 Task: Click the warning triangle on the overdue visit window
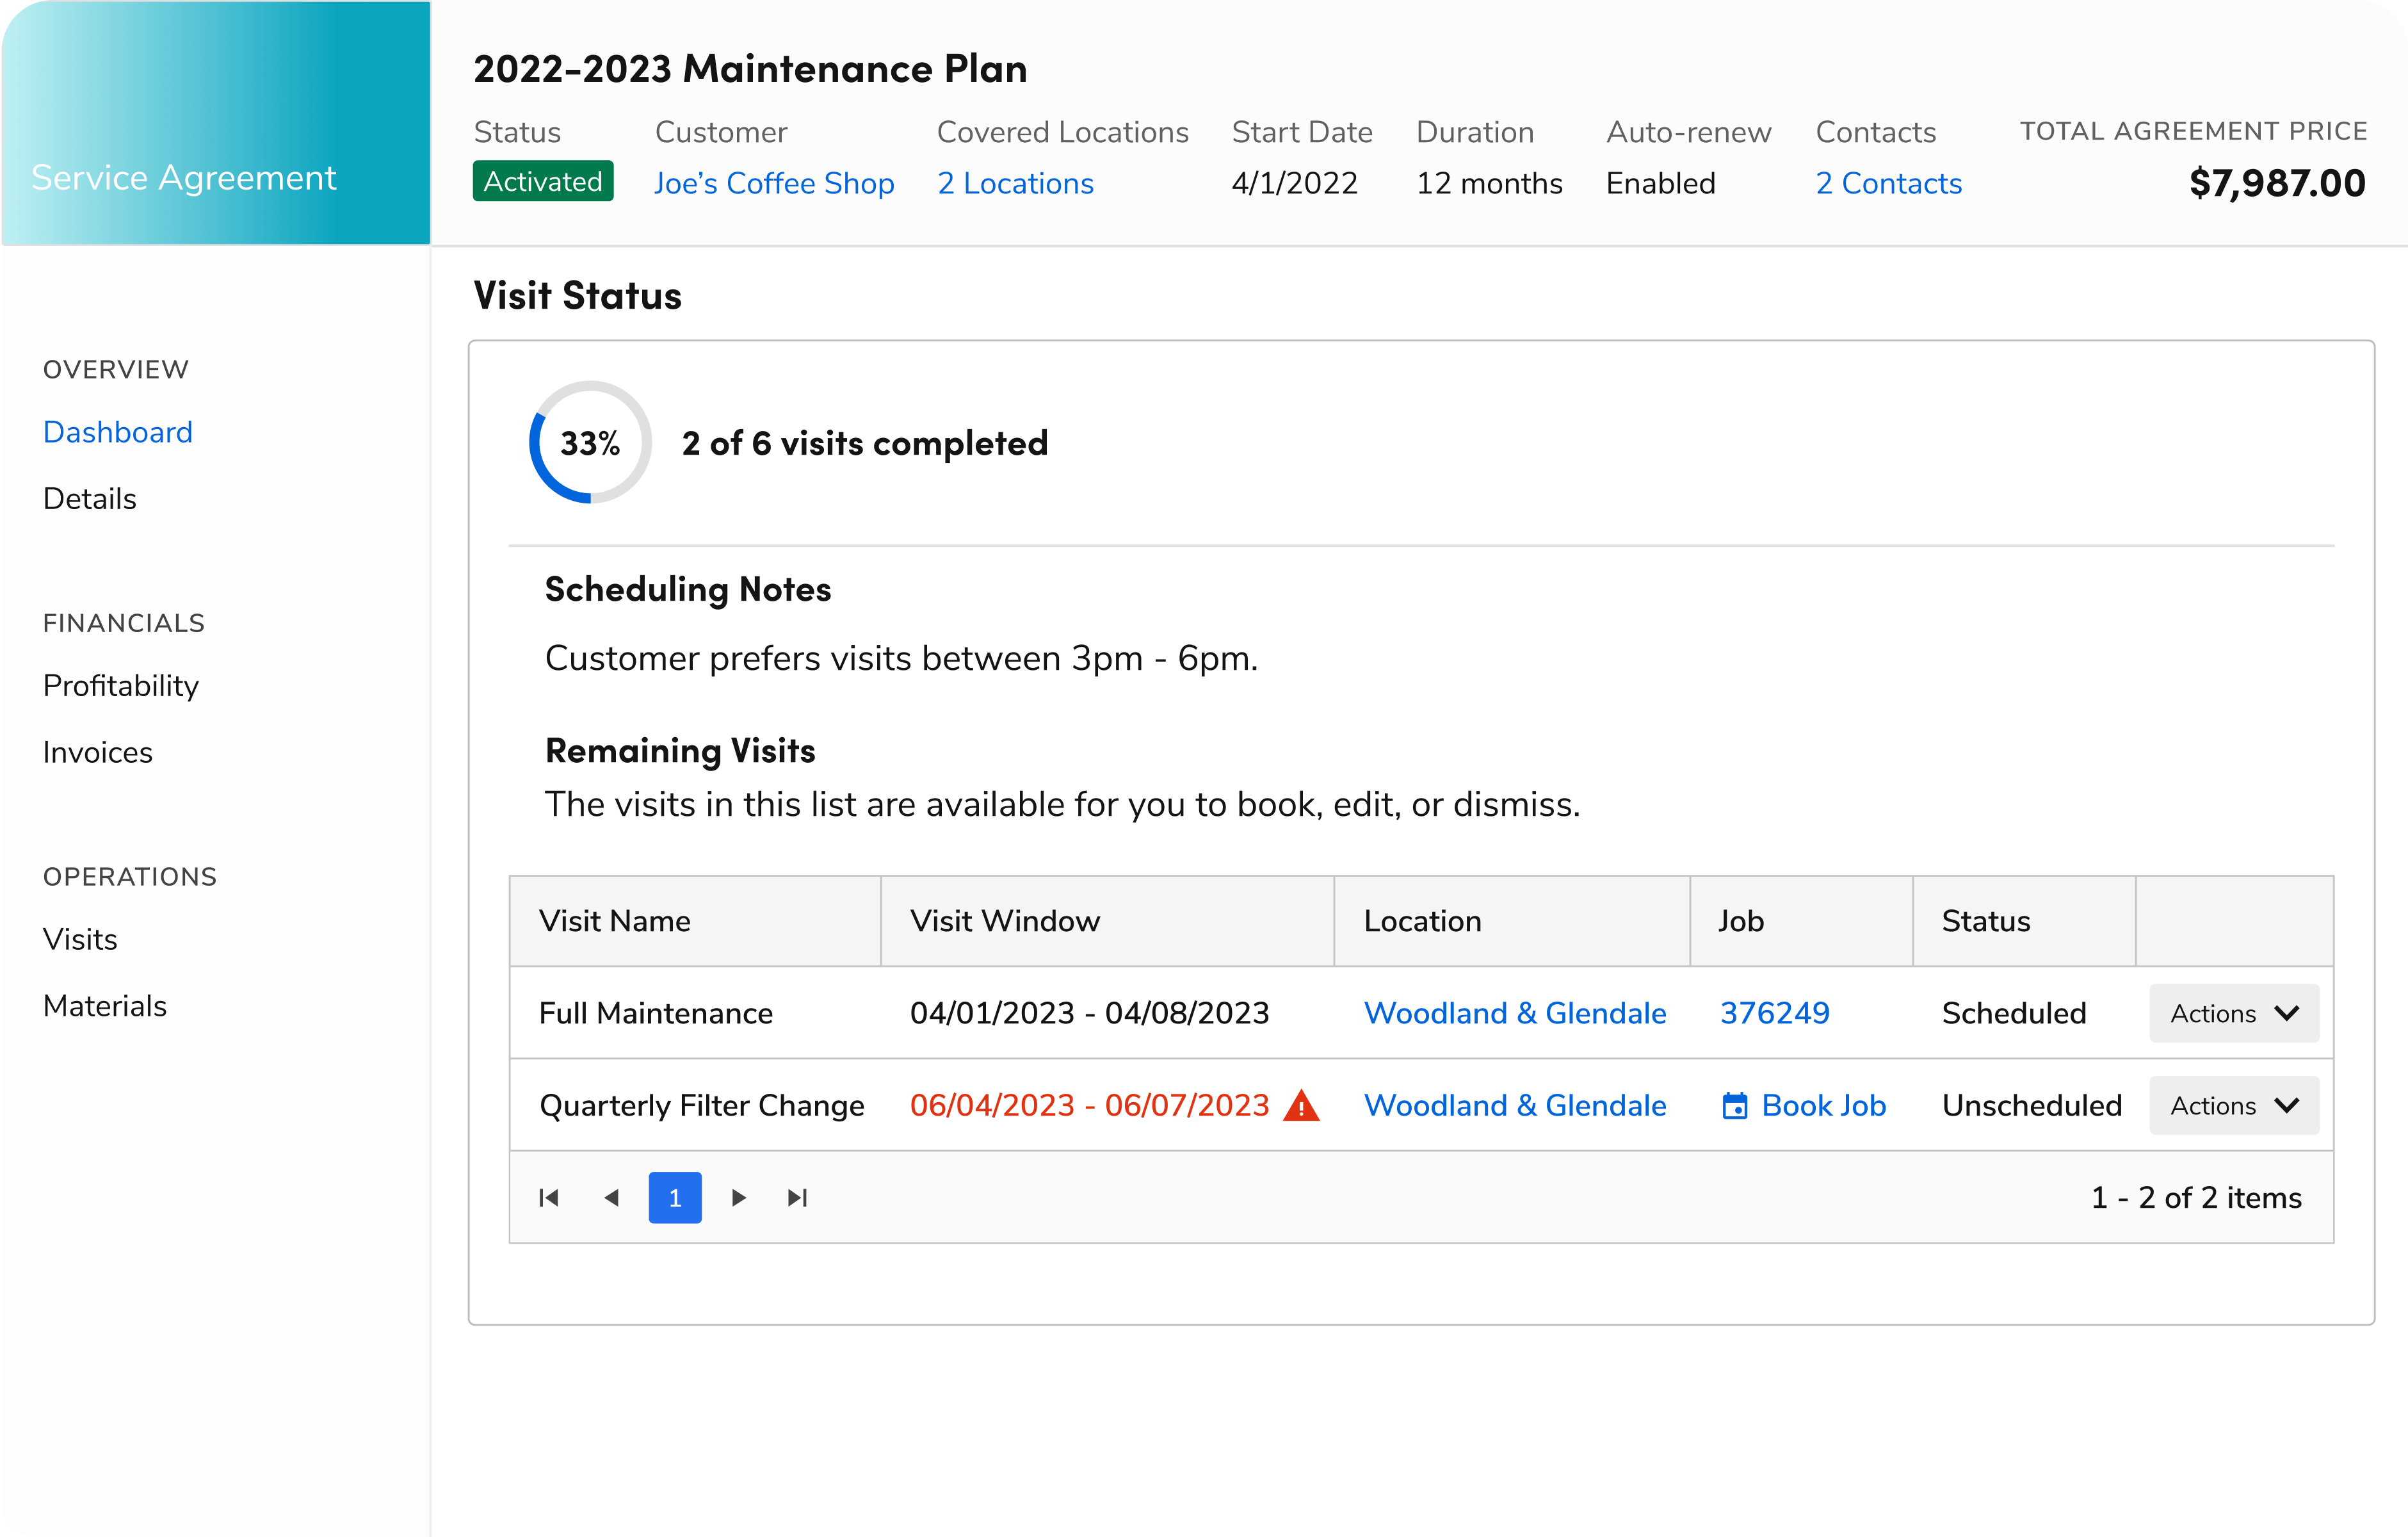point(1302,1105)
